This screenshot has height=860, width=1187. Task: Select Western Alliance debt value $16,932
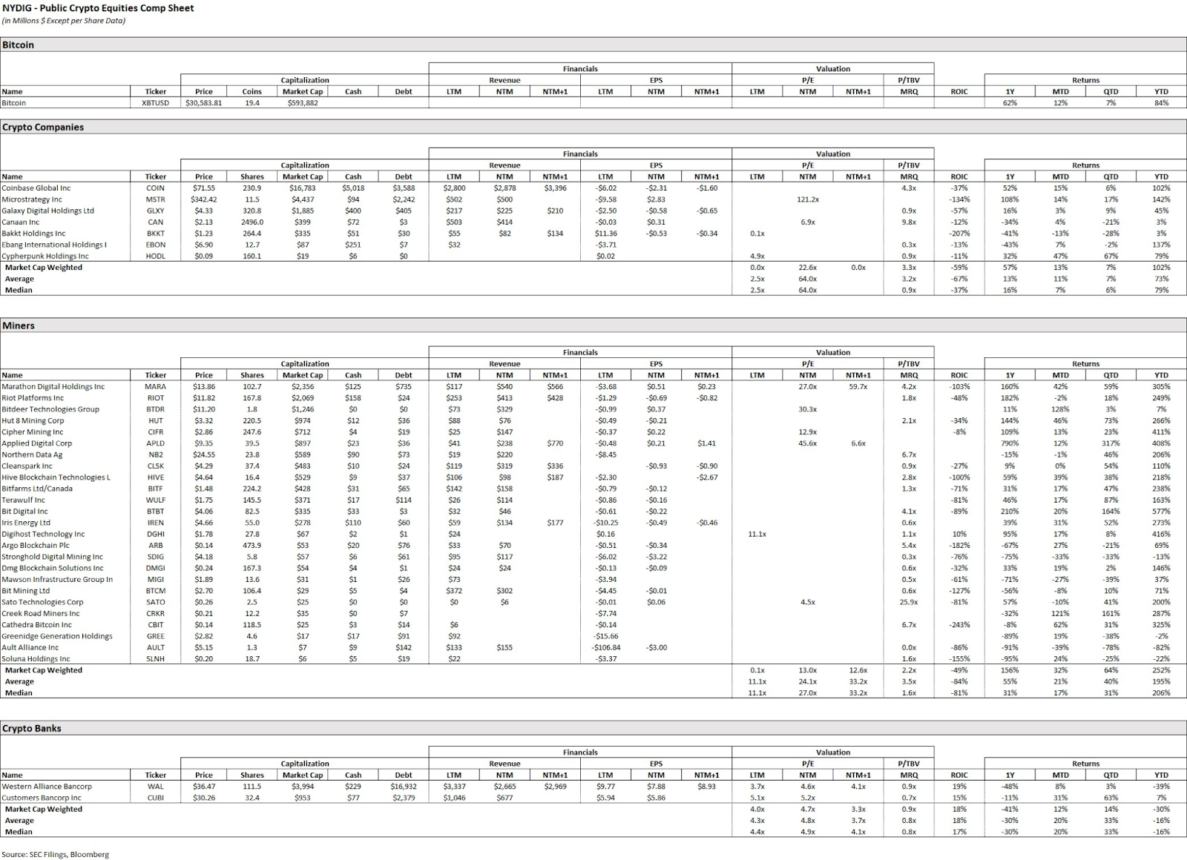[x=404, y=787]
